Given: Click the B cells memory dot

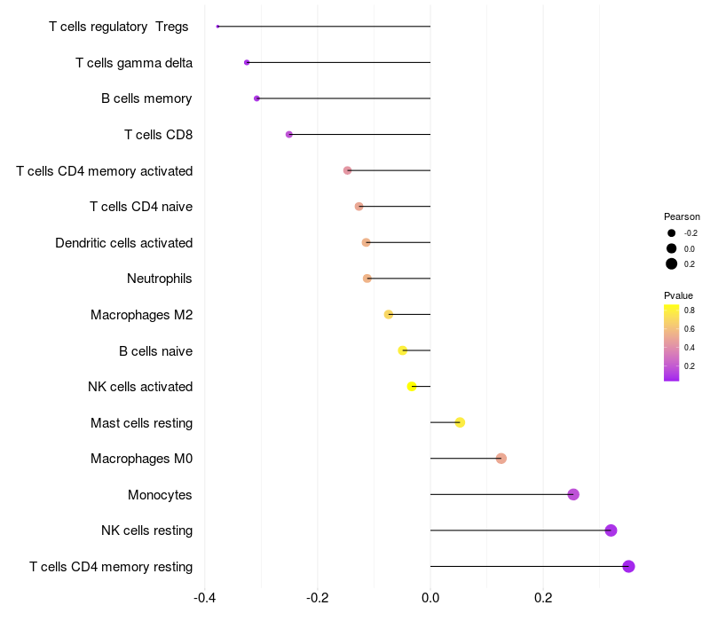Looking at the screenshot, I should (x=256, y=98).
